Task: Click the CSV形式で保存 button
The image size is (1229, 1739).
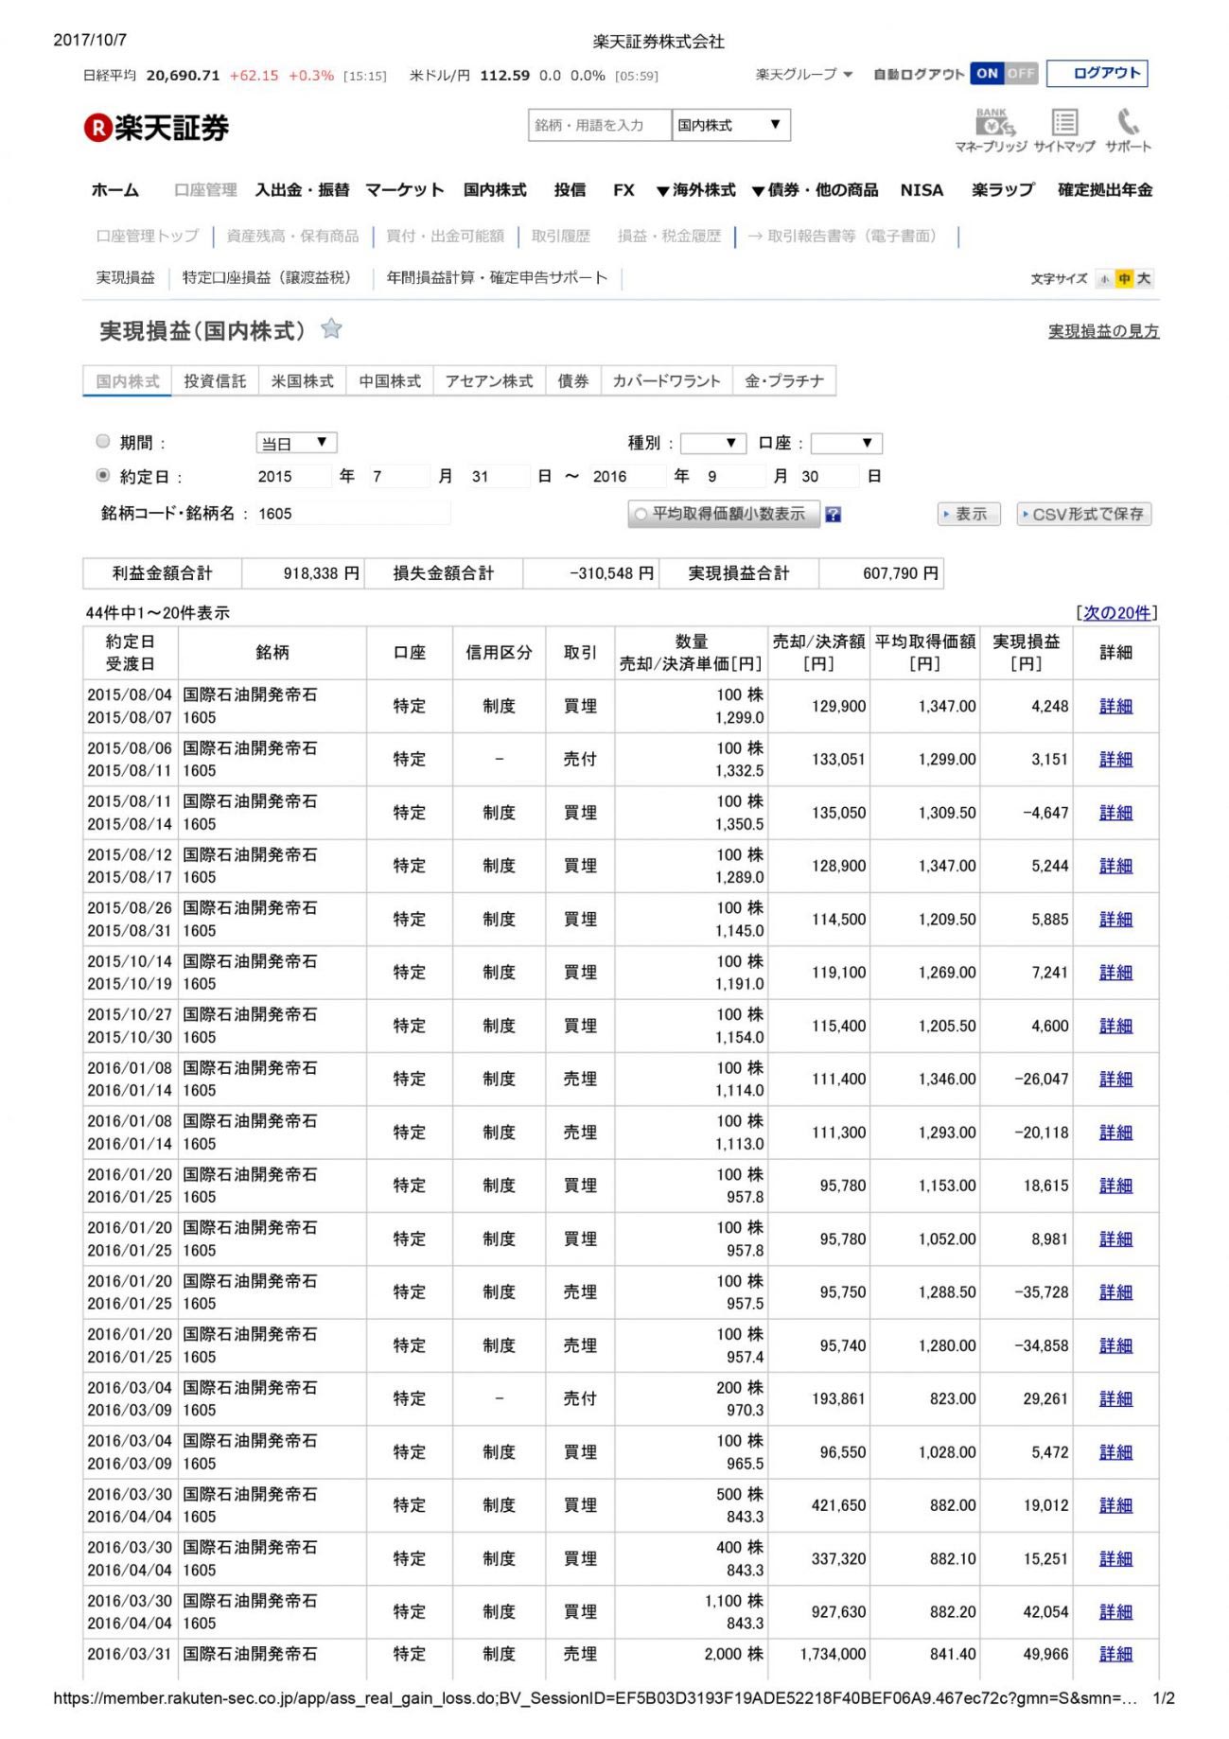Action: click(x=1083, y=514)
